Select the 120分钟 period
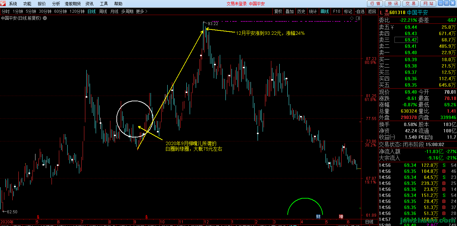The width and height of the screenshot is (457, 226). (77, 11)
